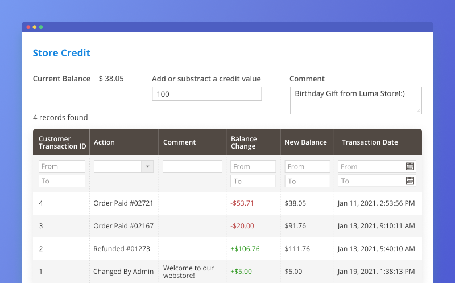Expand the Action filter dropdown

tap(148, 166)
